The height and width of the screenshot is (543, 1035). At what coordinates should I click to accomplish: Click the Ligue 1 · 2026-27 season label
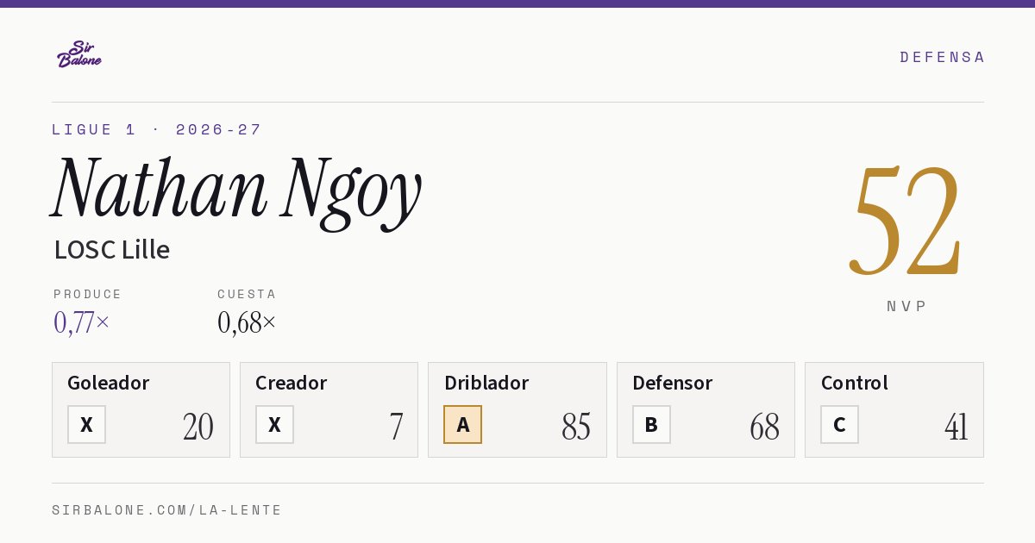tap(157, 129)
